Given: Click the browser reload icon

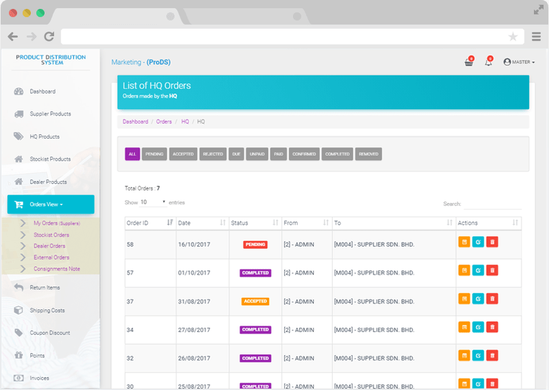Looking at the screenshot, I should [49, 36].
